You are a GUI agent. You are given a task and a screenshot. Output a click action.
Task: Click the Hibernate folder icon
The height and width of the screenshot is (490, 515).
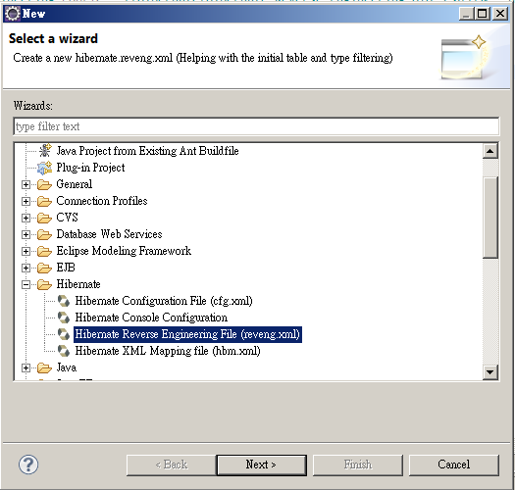pos(44,284)
